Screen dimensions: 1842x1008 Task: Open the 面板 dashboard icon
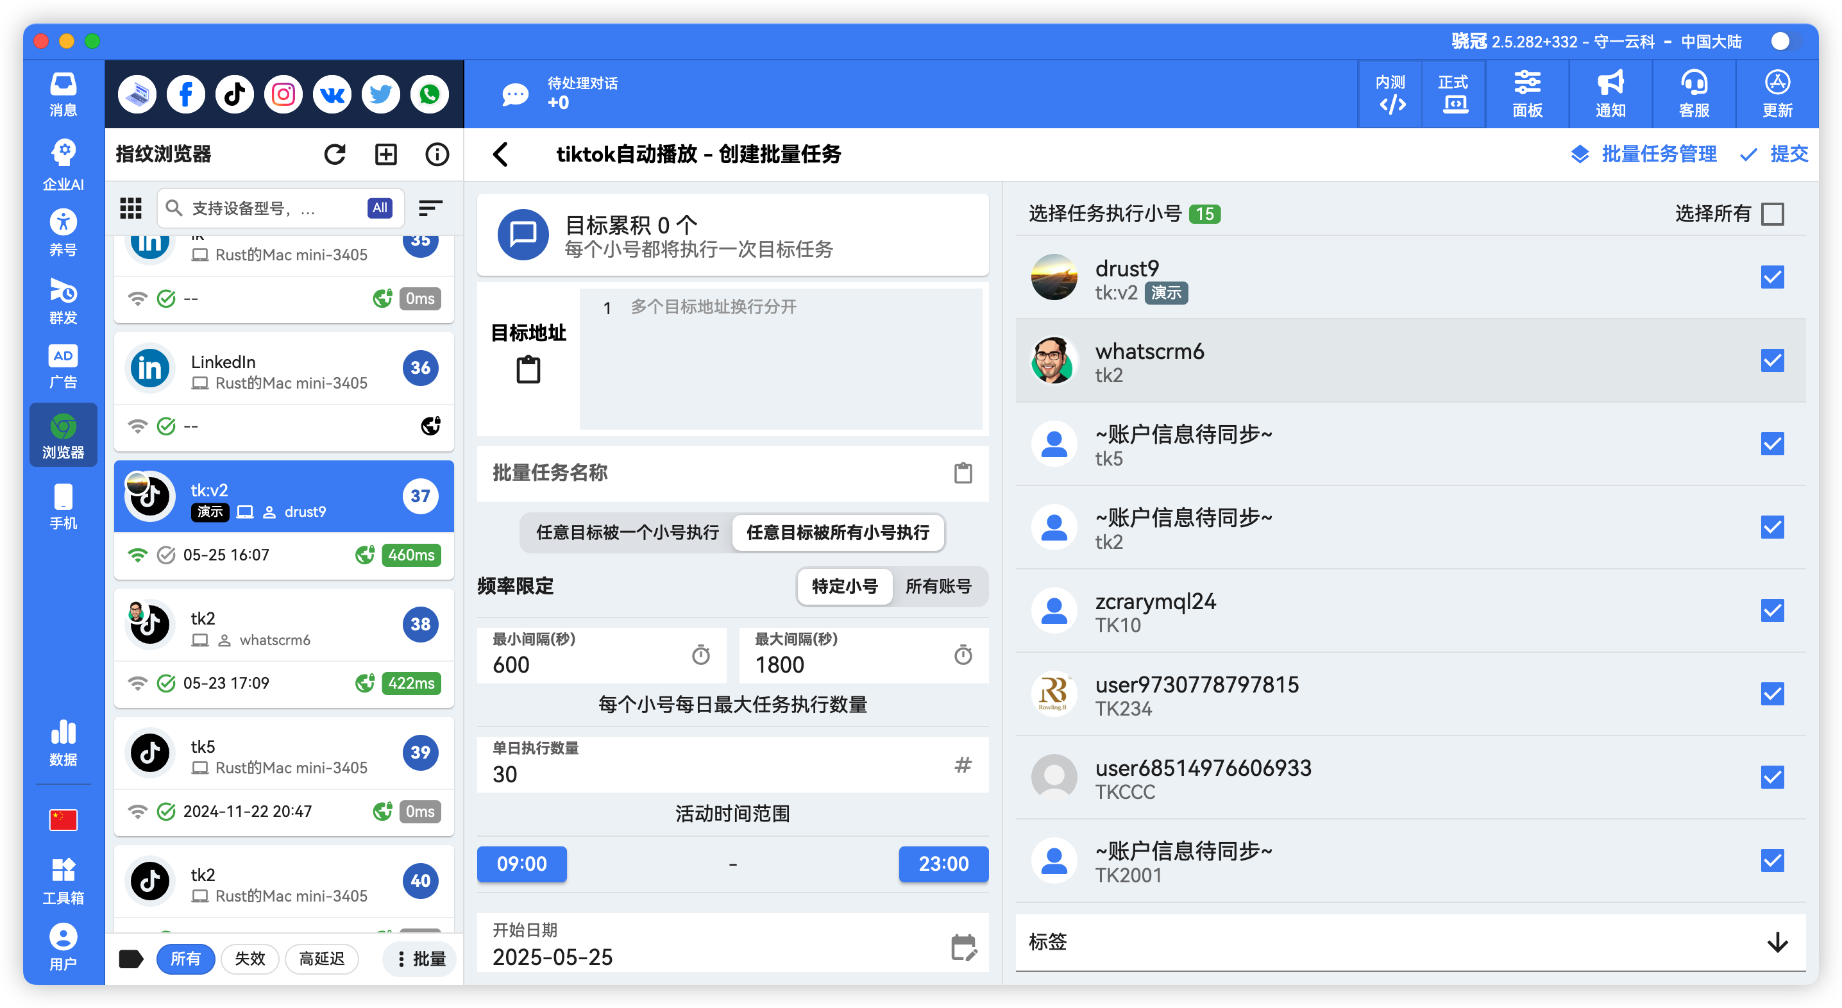point(1527,94)
